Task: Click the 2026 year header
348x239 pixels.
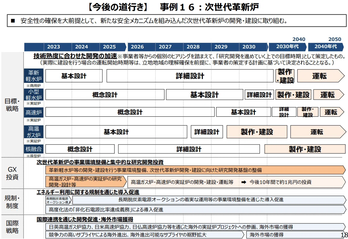Action: tap(137, 47)
